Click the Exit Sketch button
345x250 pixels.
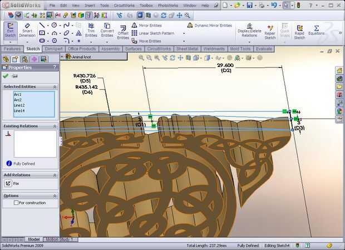(10, 31)
